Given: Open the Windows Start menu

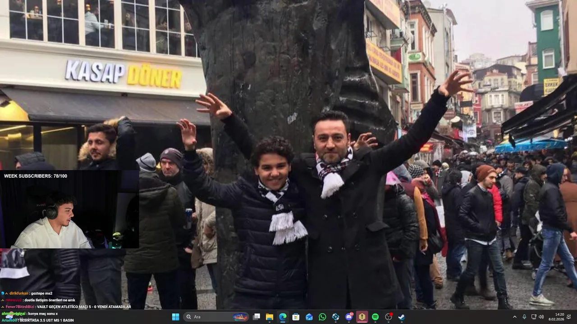Looking at the screenshot, I should tap(175, 317).
